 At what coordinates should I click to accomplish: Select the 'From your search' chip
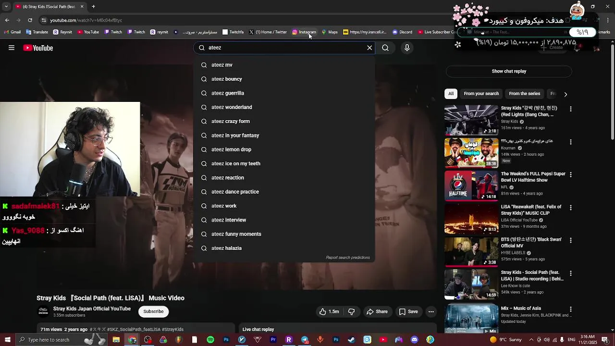481,94
